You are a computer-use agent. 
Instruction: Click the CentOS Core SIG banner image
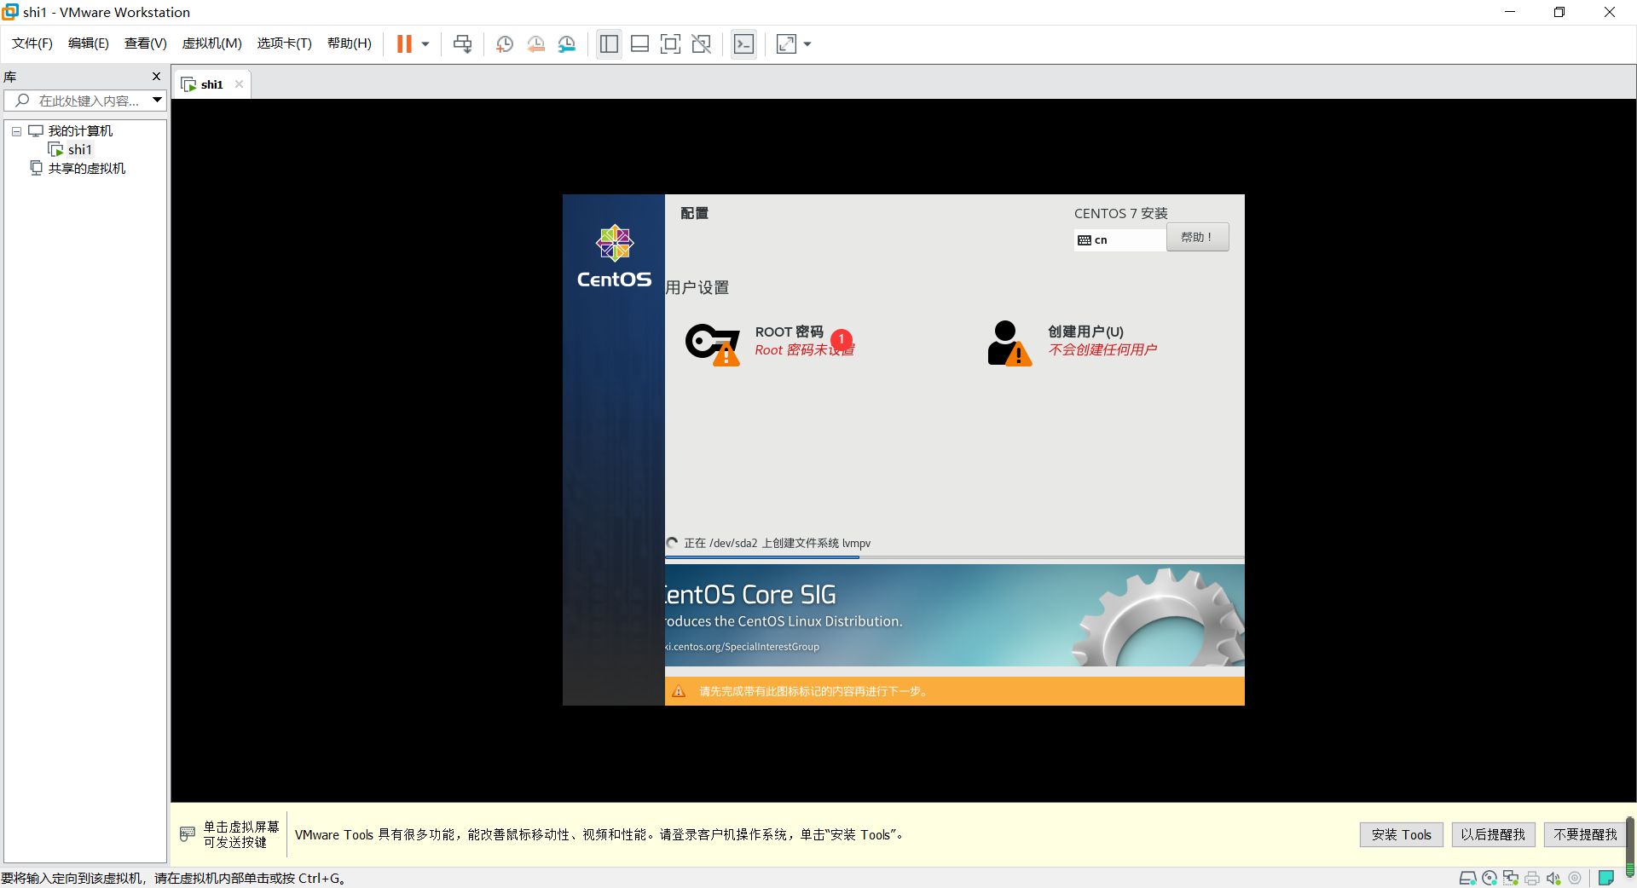click(955, 615)
